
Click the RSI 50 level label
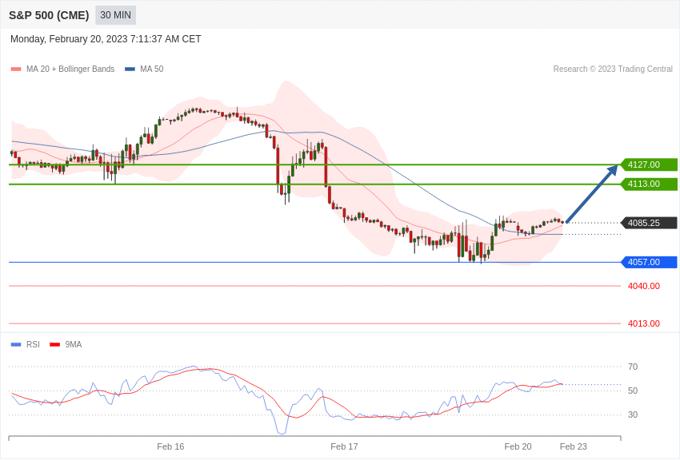coord(633,391)
